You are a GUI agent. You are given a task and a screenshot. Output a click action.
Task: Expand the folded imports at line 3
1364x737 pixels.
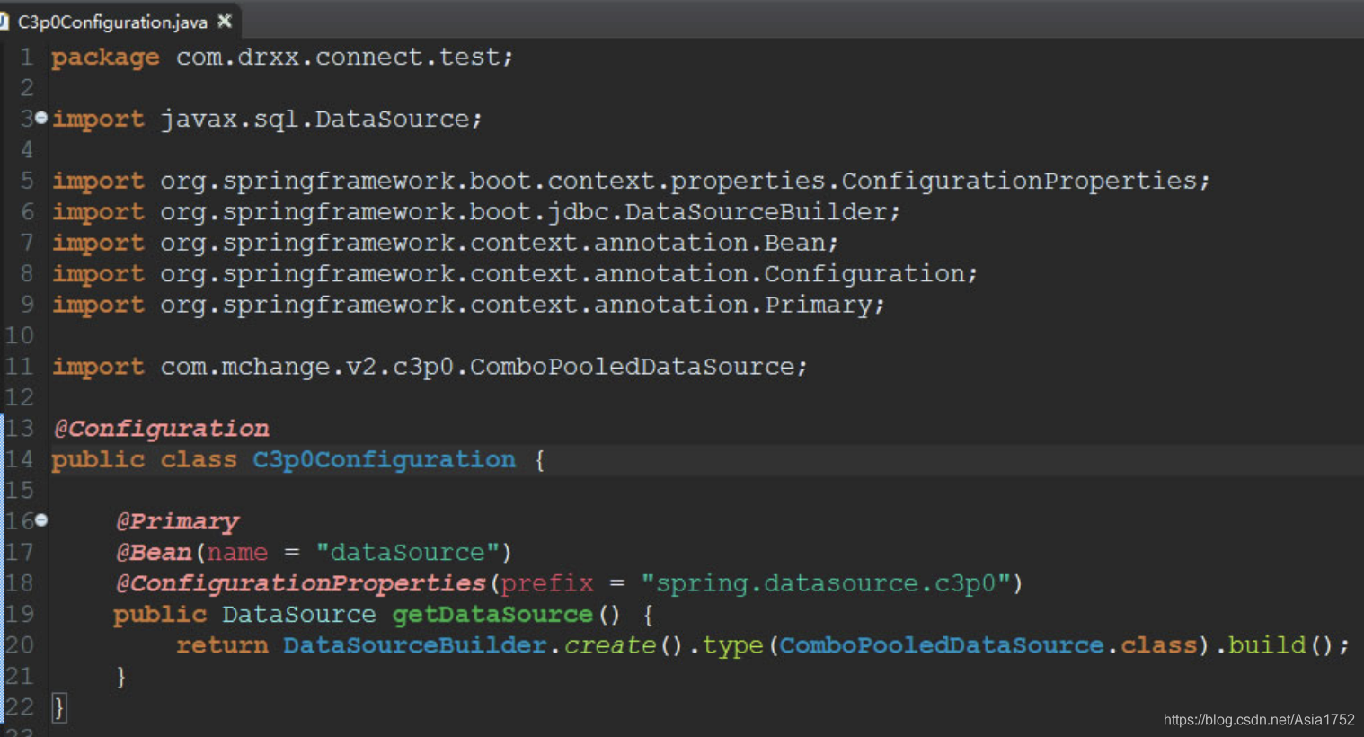point(41,118)
